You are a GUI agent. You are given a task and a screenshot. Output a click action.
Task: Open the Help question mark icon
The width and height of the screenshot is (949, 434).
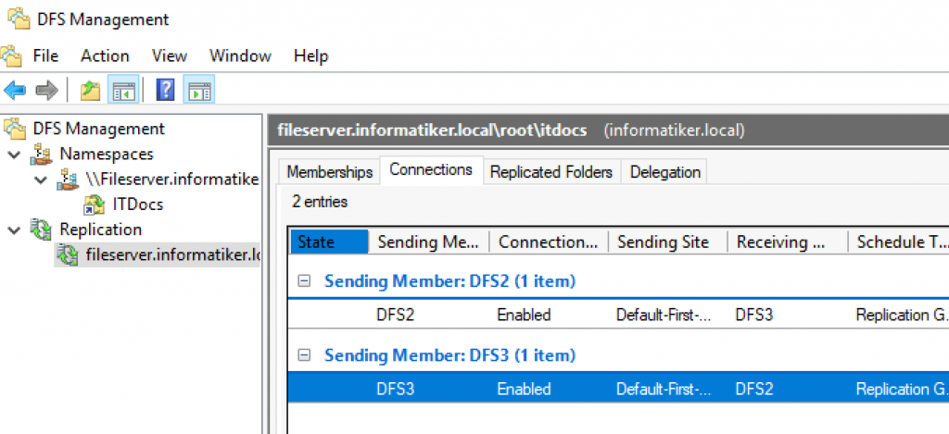point(165,91)
